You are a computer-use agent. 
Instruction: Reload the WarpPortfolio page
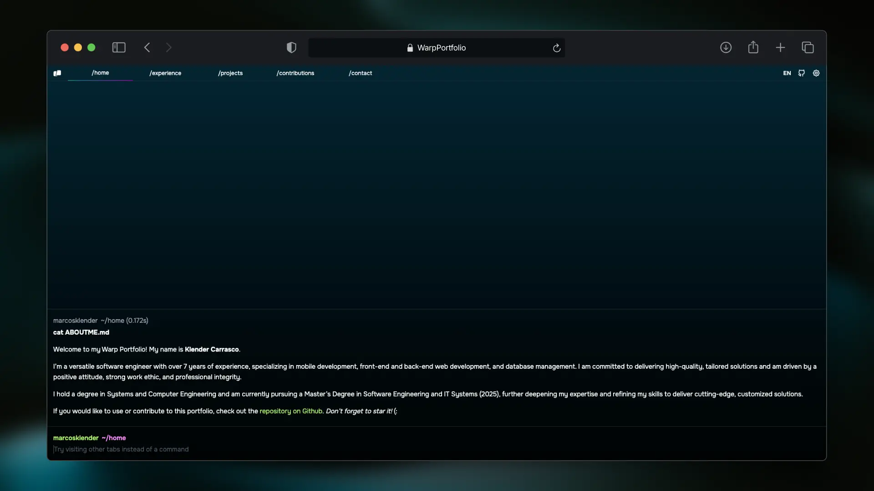click(x=556, y=48)
